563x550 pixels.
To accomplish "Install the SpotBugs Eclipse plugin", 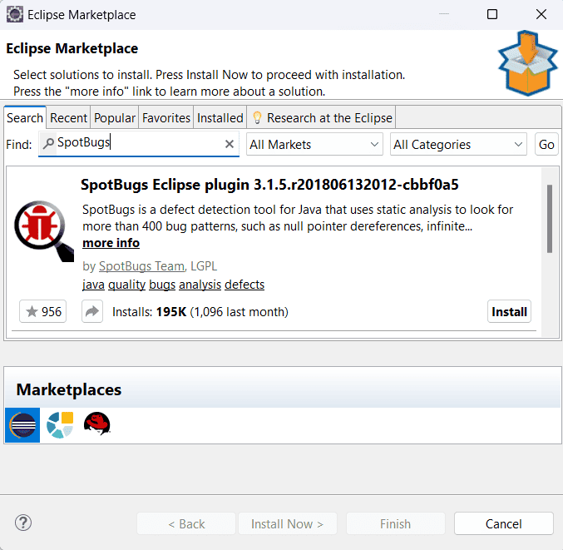I will click(509, 311).
